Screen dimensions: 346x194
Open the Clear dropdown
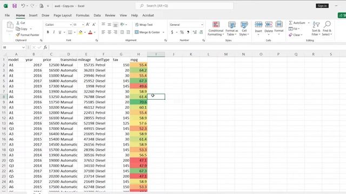pos(296,34)
